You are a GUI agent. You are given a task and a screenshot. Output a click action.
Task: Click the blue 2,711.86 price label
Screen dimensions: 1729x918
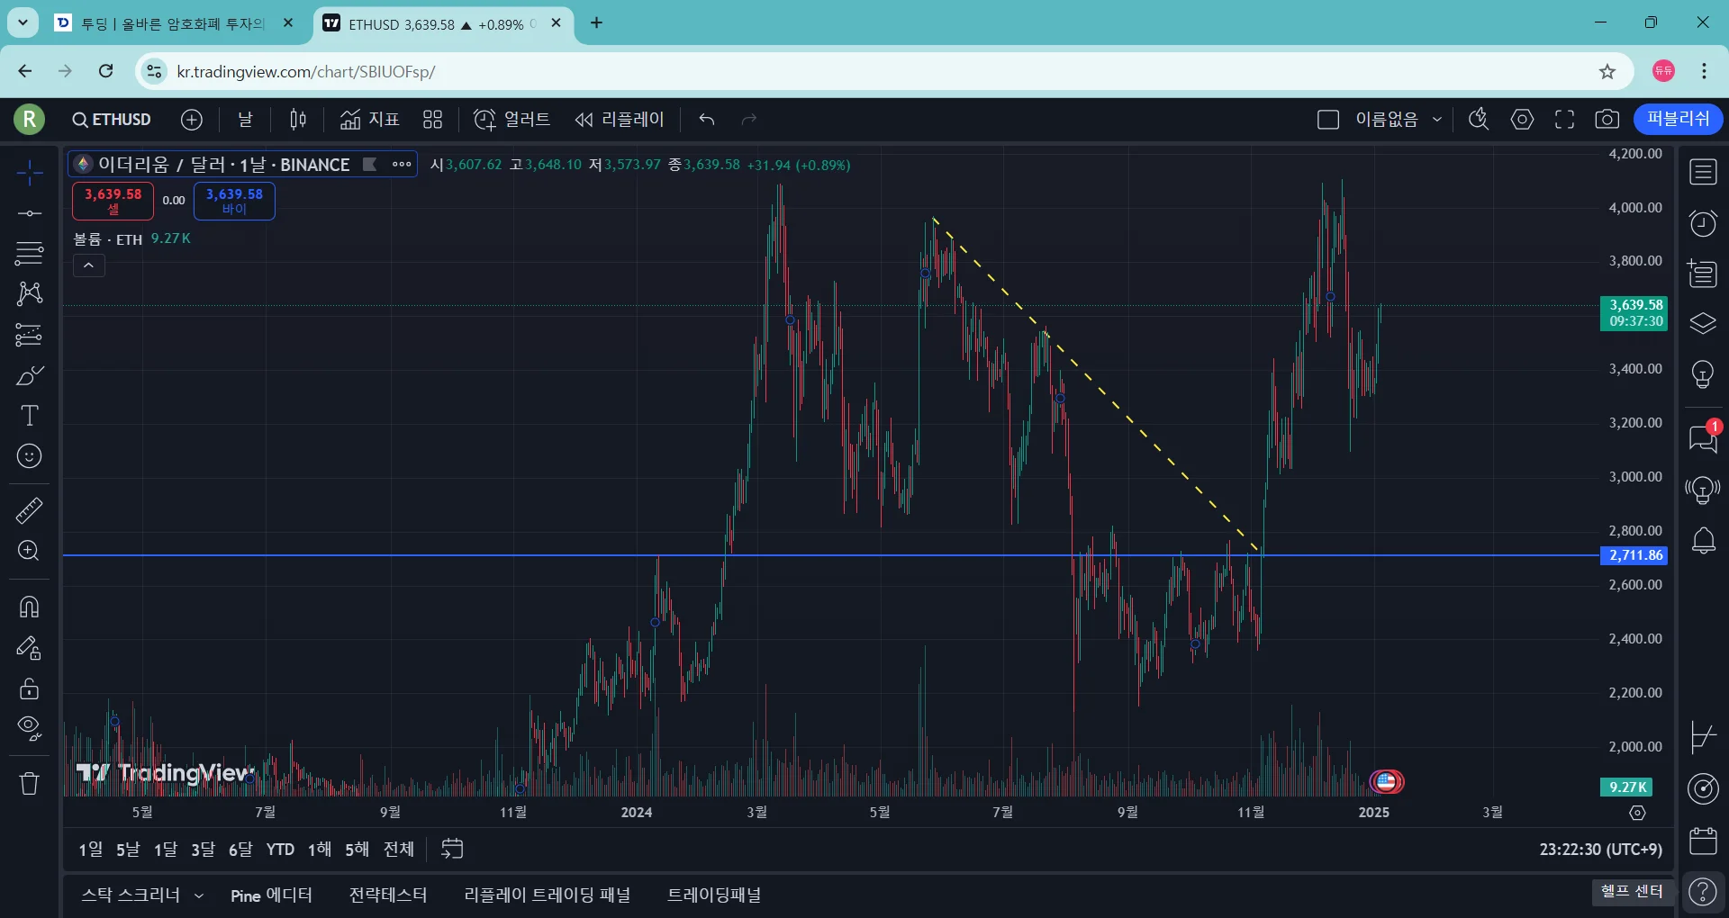coord(1634,555)
